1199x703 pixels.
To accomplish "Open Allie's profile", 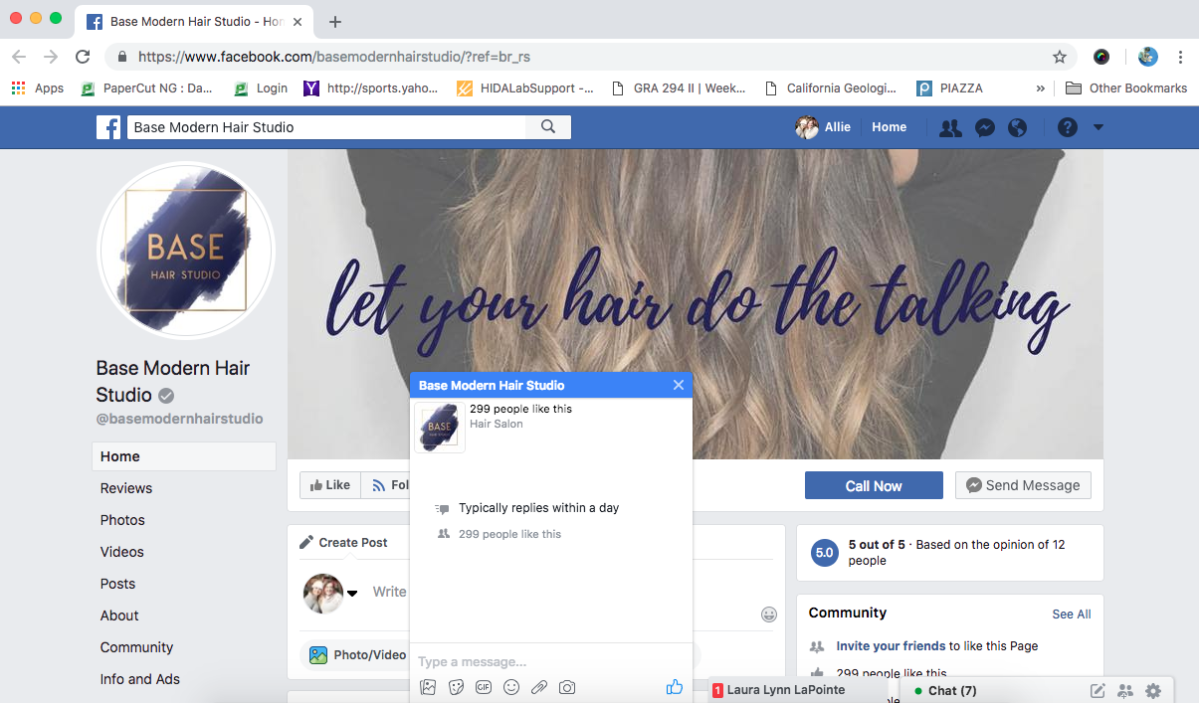I will [823, 127].
